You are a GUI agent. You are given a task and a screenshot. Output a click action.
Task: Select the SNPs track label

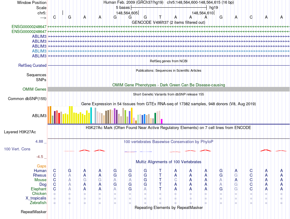click(41, 80)
